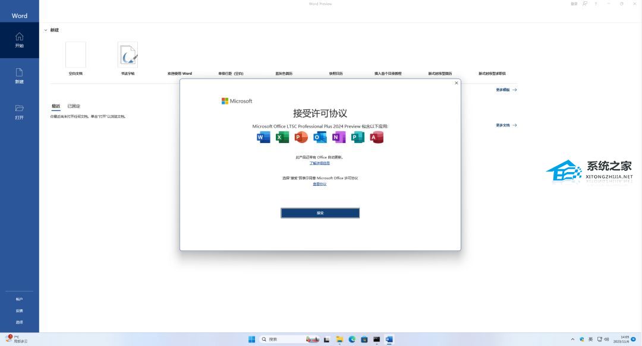The height and width of the screenshot is (346, 642).
Task: Open the 更多模板 more templates link
Action: (506, 90)
